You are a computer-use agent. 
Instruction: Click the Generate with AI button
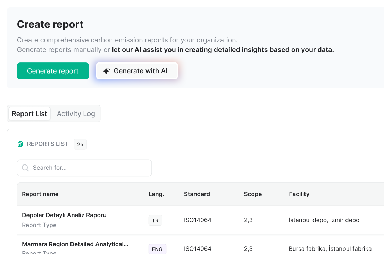click(x=137, y=71)
